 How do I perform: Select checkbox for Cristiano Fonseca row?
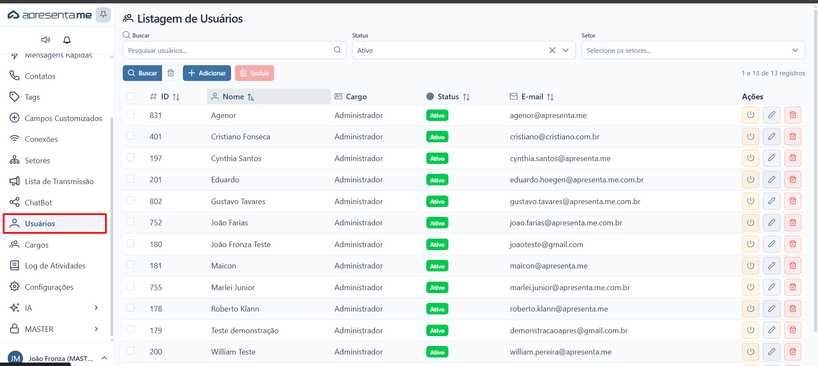[x=130, y=135]
